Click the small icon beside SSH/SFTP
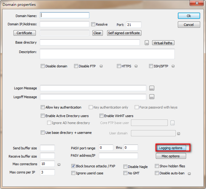The width and height of the screenshot is (206, 189). [x=173, y=66]
